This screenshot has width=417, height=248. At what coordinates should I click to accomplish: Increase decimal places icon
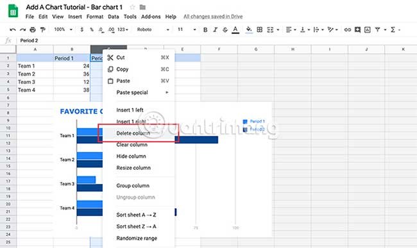(x=111, y=29)
